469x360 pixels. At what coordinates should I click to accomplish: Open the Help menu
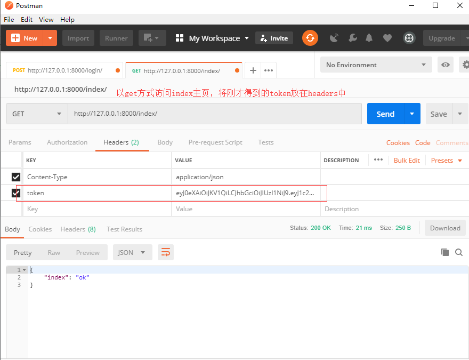pos(67,19)
